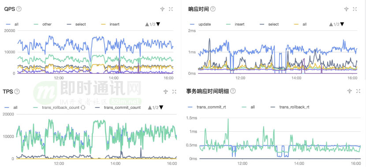The image size is (366, 167).
Task: Toggle trans_commit_count series in TPS legend
Action: 118,108
